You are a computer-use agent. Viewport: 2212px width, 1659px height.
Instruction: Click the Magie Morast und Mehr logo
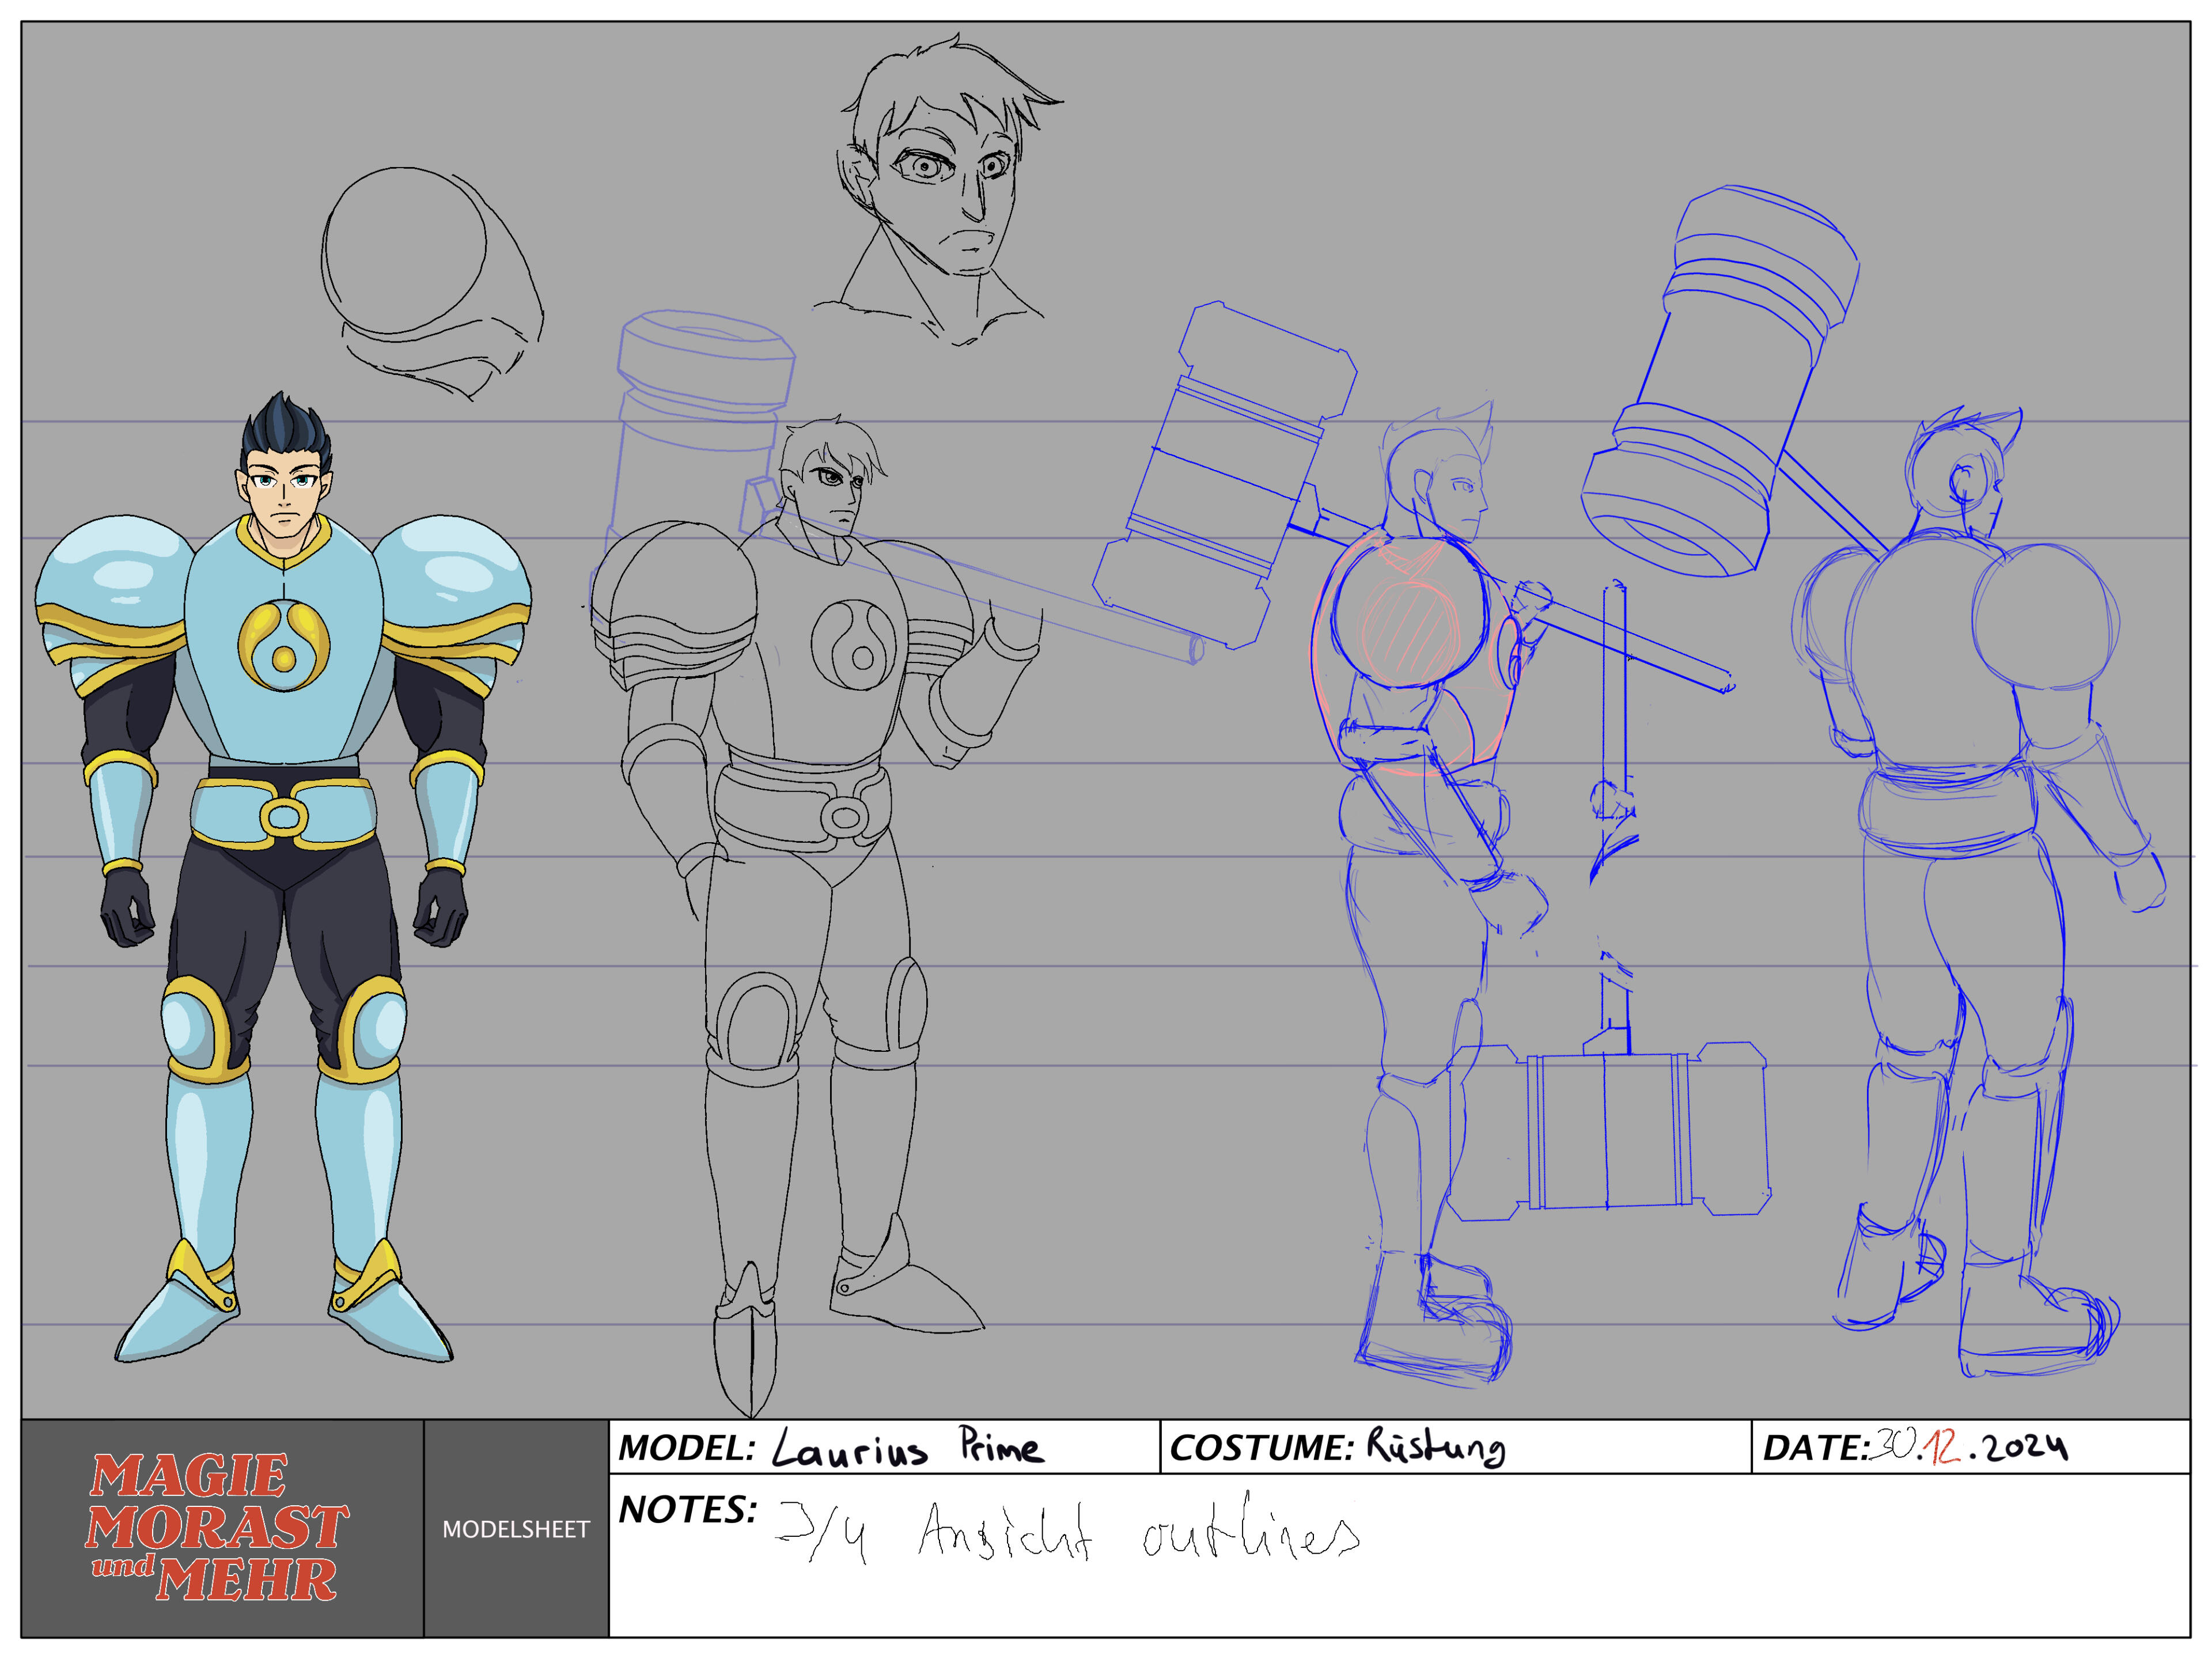(x=217, y=1527)
